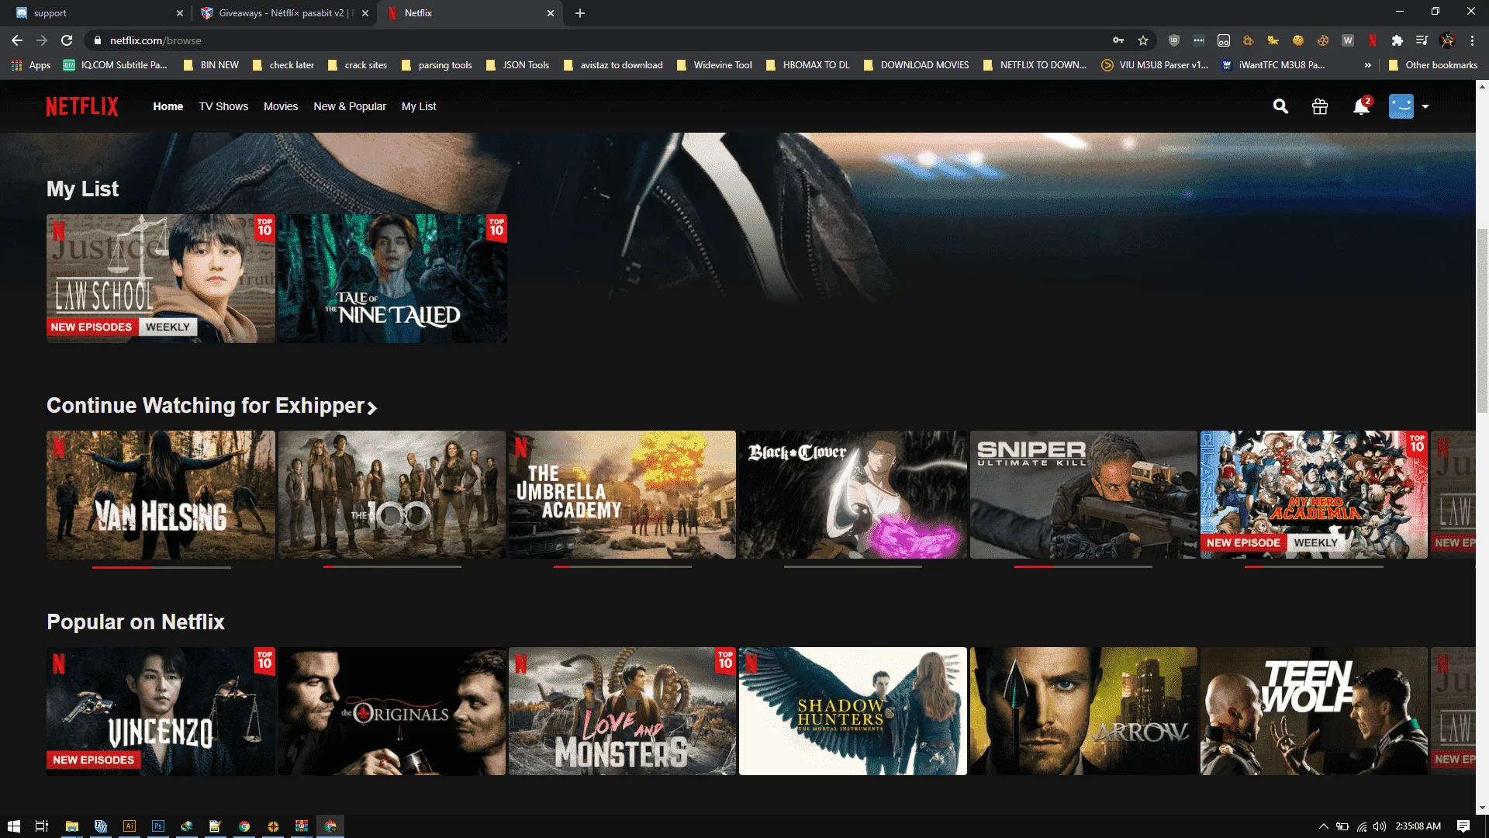Open the crack sites bookmark folder
1489x838 pixels.
pos(358,65)
